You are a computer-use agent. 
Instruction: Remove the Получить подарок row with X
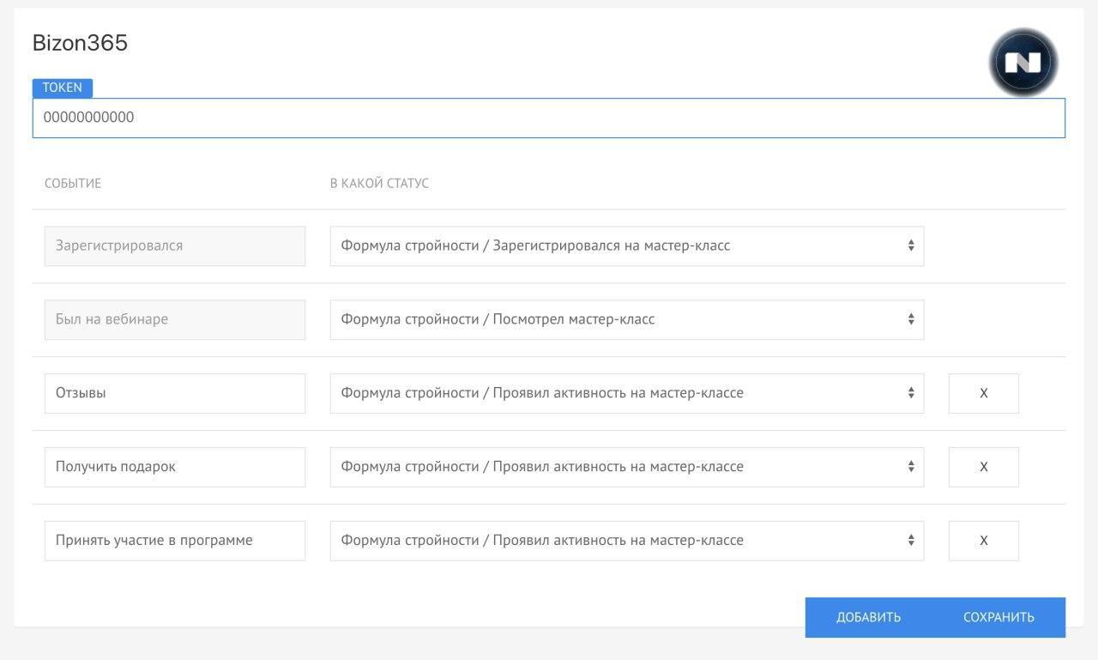pyautogui.click(x=984, y=467)
